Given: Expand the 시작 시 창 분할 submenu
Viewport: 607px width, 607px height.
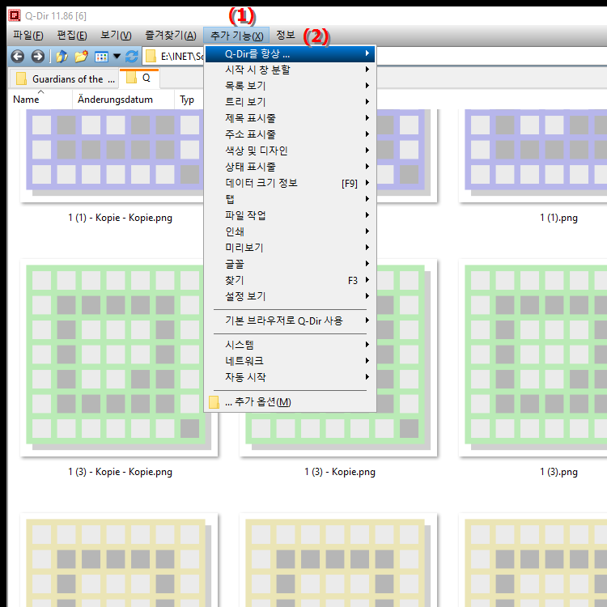Looking at the screenshot, I should 290,70.
